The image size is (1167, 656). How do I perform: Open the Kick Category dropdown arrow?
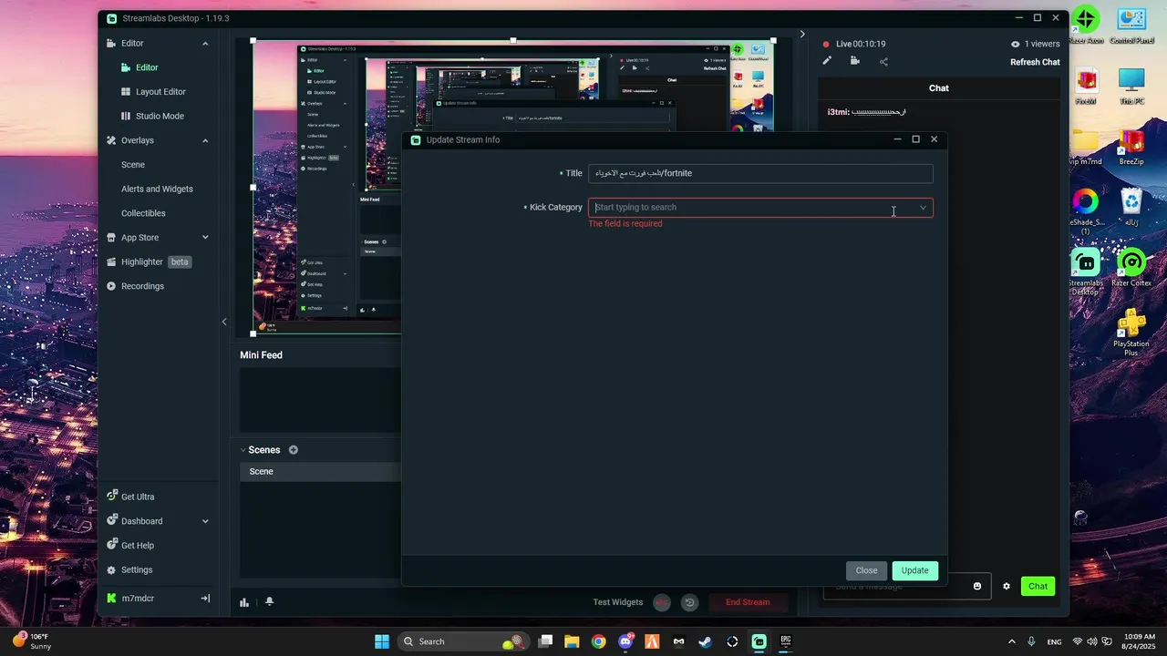click(x=923, y=208)
